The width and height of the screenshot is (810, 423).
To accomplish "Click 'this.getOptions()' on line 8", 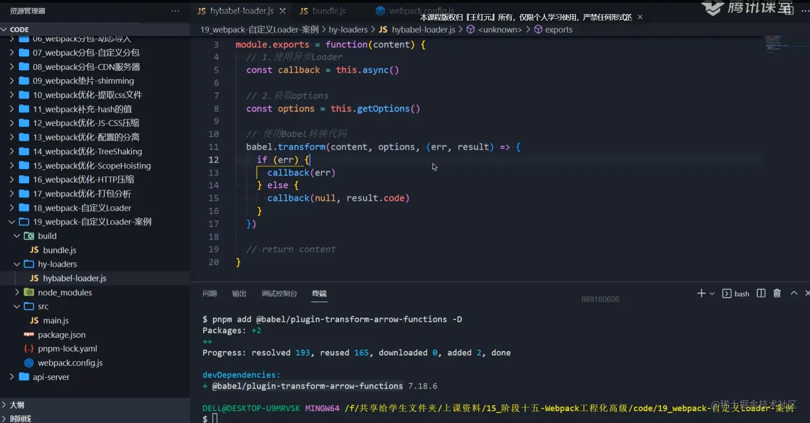I will tap(375, 109).
